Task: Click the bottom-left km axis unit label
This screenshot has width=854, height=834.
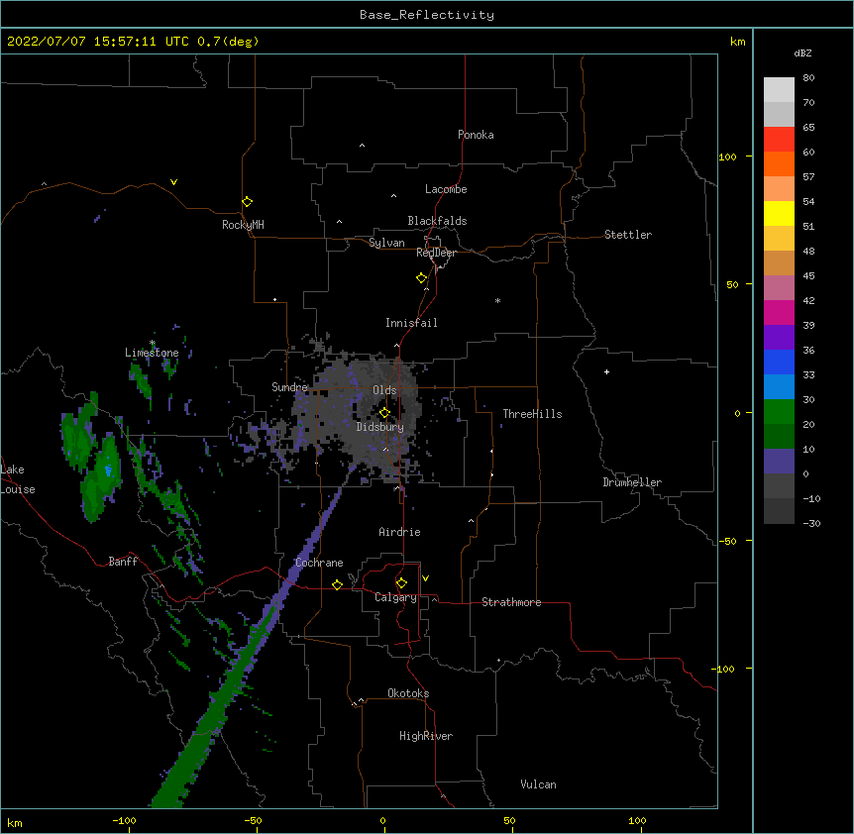Action: (x=15, y=822)
